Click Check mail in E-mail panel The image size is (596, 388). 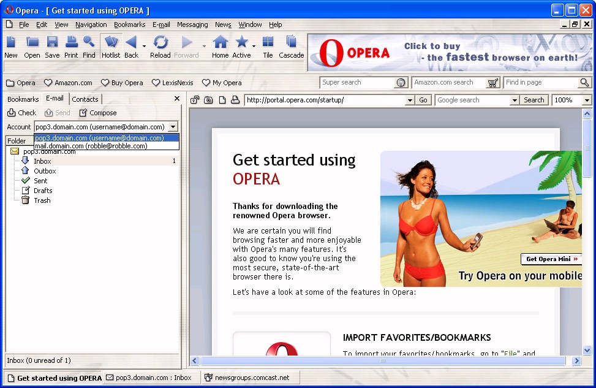point(22,113)
